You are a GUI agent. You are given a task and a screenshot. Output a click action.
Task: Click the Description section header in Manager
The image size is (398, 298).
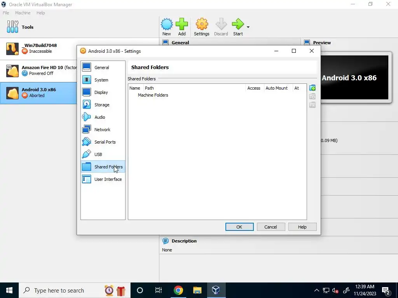(184, 241)
